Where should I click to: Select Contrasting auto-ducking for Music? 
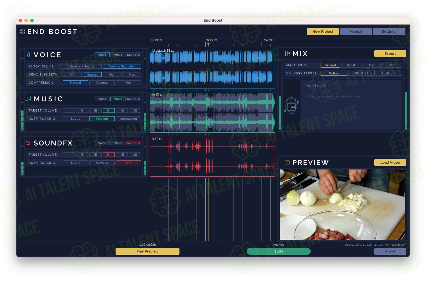pyautogui.click(x=128, y=119)
